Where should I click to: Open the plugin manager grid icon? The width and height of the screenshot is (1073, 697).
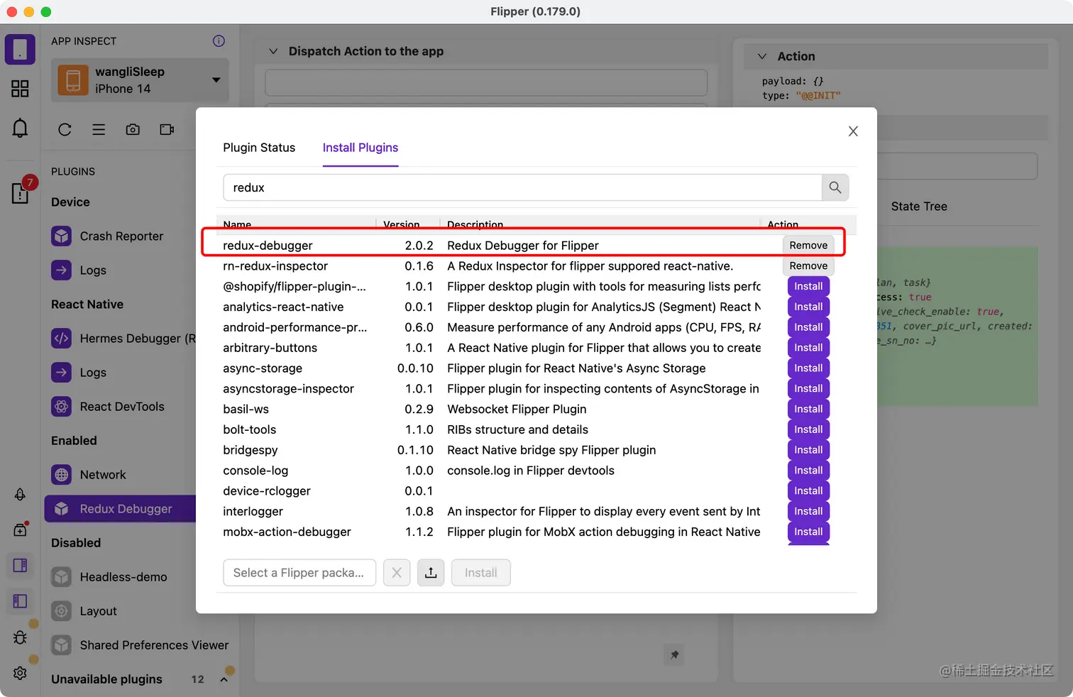tap(20, 89)
